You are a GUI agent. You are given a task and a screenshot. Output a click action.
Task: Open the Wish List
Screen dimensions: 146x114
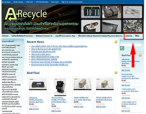tap(29, 2)
